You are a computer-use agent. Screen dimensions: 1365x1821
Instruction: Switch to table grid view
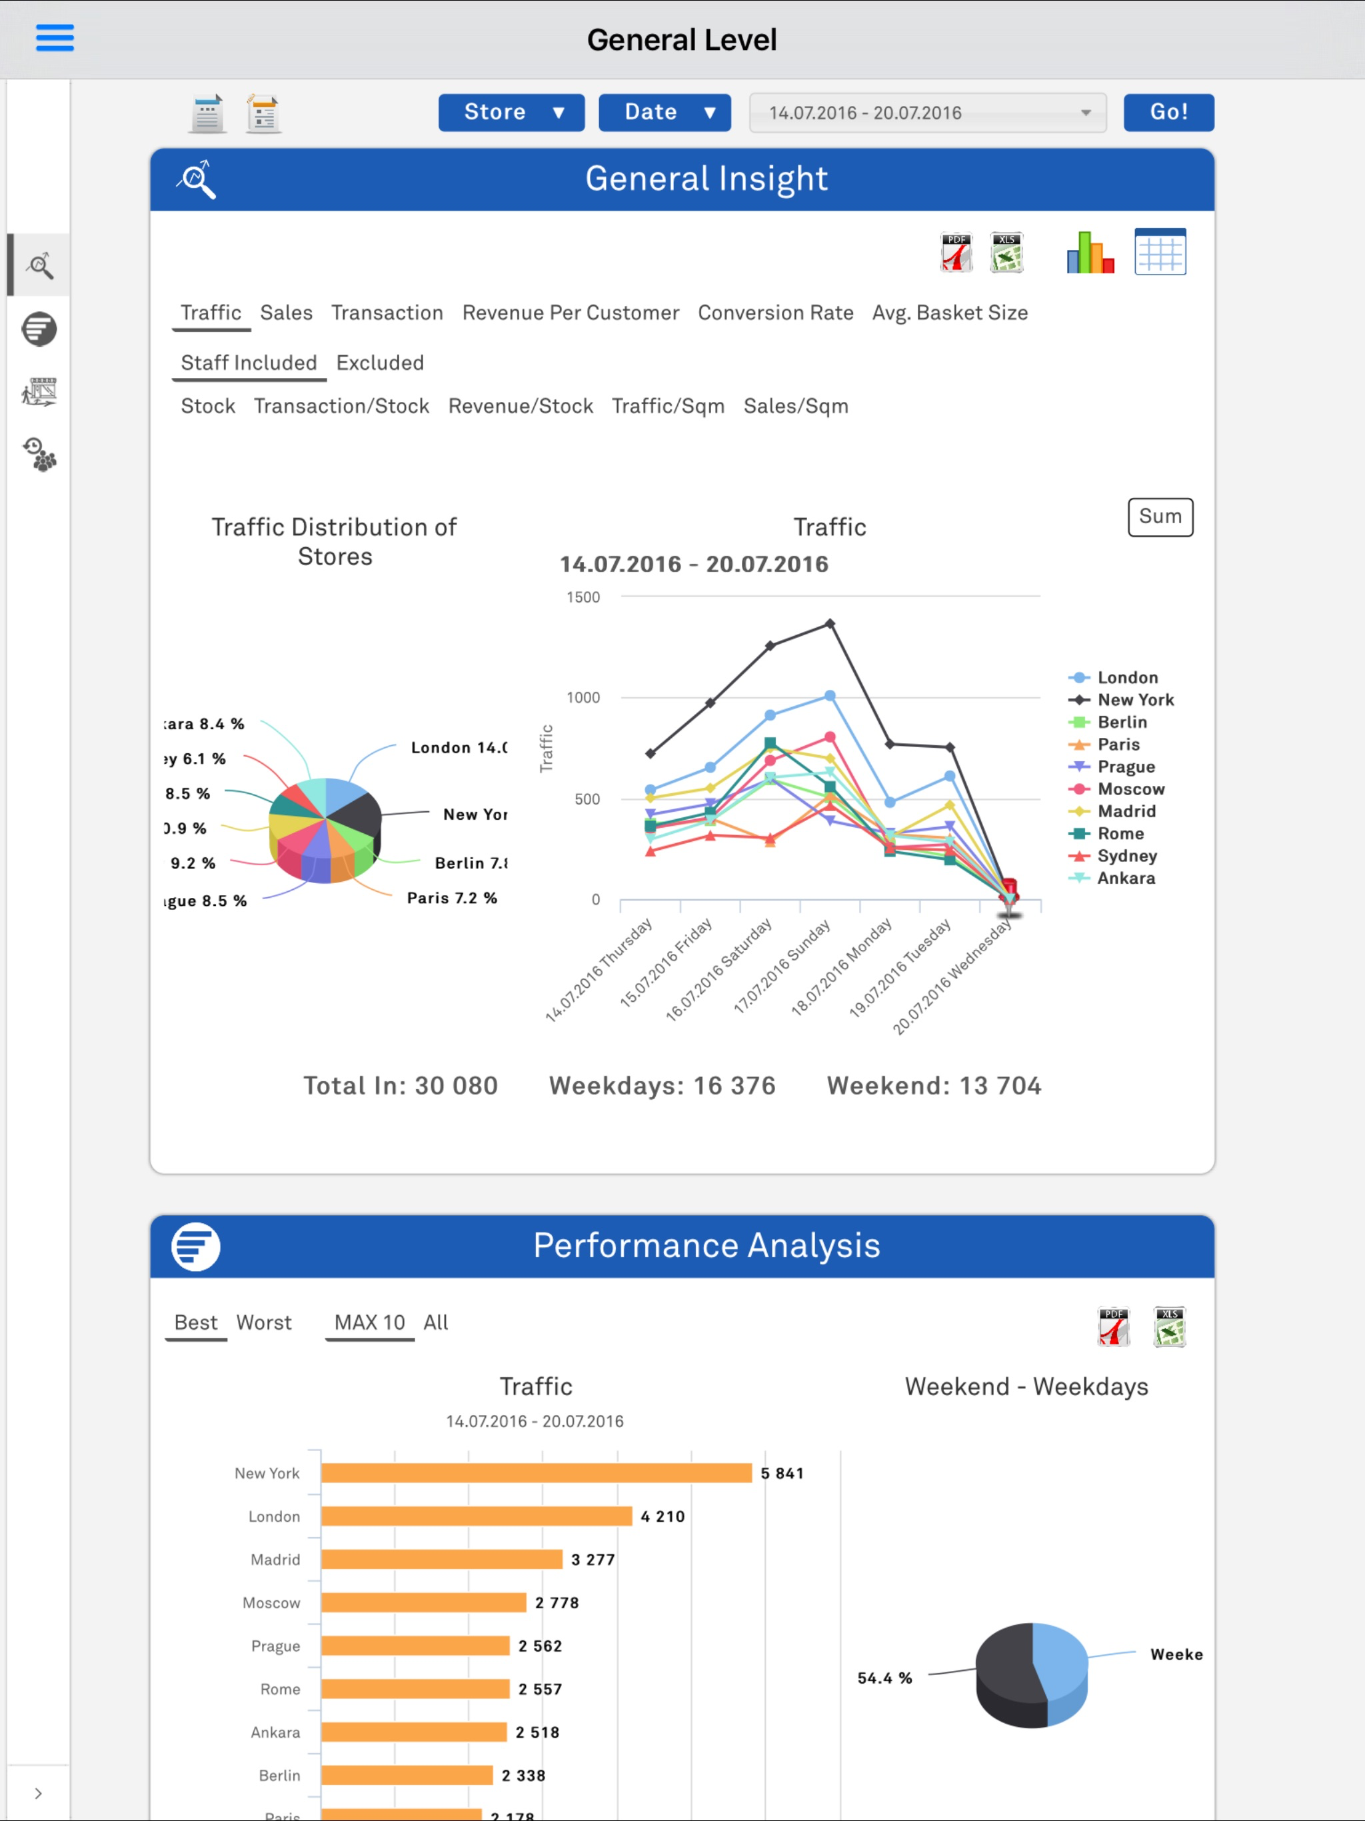(1160, 252)
